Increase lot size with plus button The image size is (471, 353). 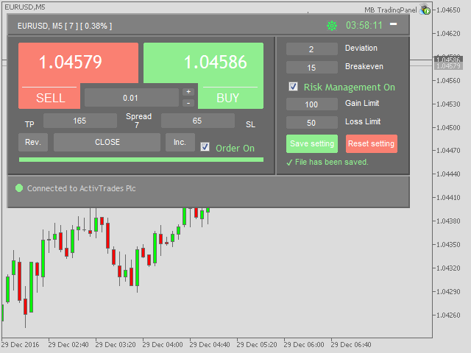[188, 92]
